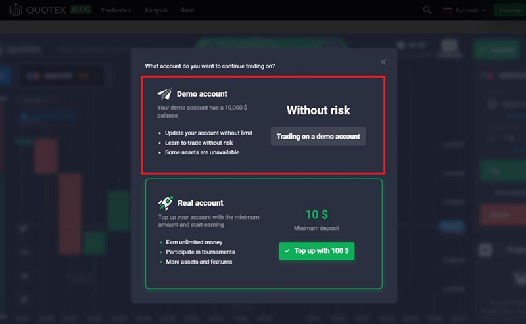Close the account selection dialog

(x=383, y=62)
